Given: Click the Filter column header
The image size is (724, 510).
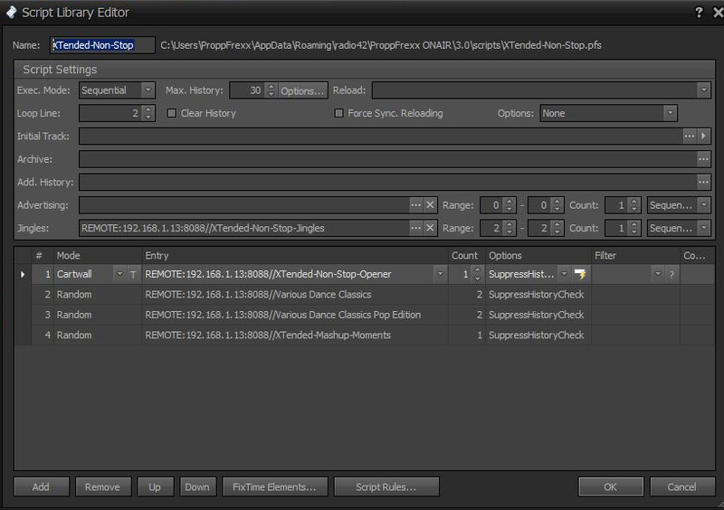Looking at the screenshot, I should coord(635,256).
